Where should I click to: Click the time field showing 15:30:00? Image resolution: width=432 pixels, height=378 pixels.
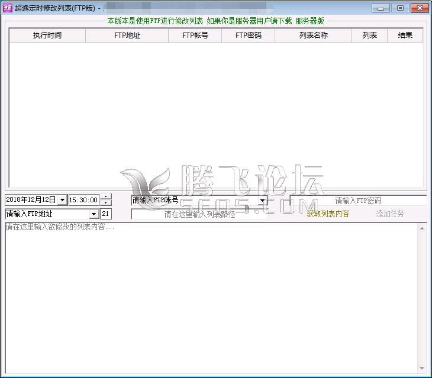(x=83, y=201)
